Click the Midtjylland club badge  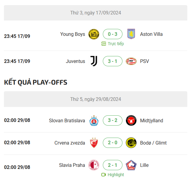(x=131, y=120)
